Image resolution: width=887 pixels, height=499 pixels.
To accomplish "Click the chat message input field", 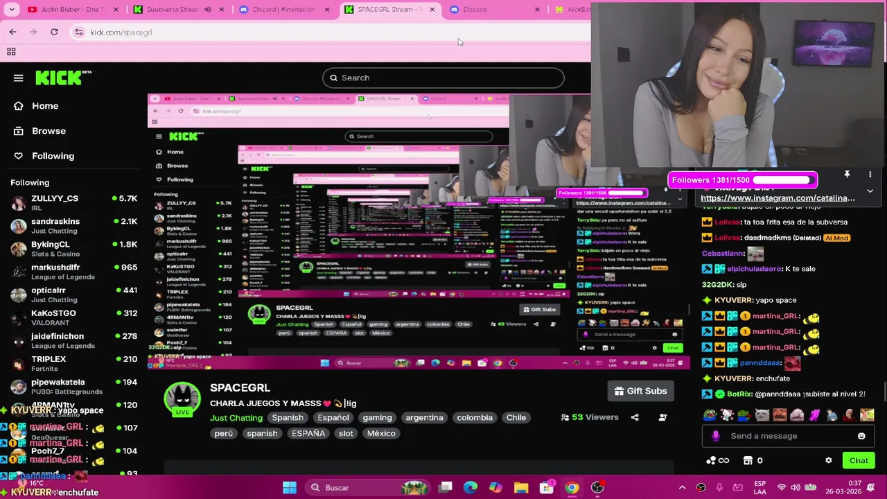I will pyautogui.click(x=787, y=436).
